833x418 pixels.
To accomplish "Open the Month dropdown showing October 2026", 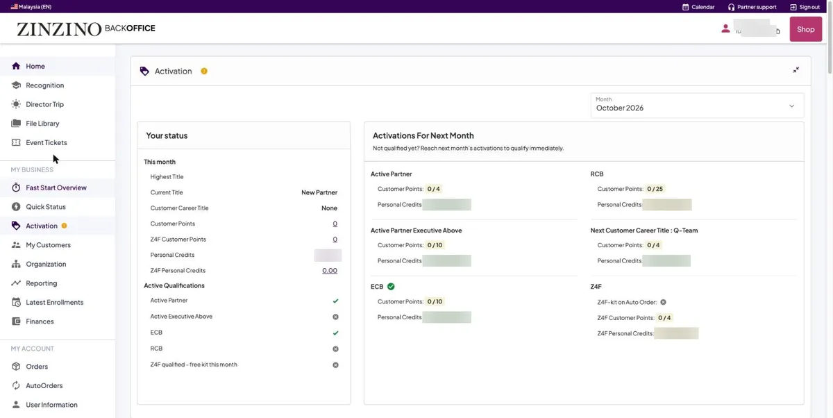I will pyautogui.click(x=697, y=106).
